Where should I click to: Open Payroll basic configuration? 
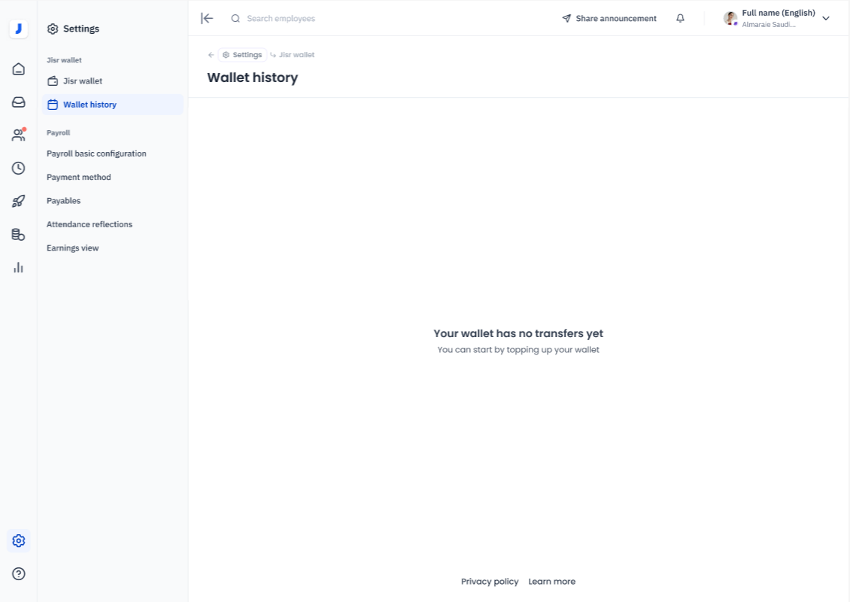point(96,154)
